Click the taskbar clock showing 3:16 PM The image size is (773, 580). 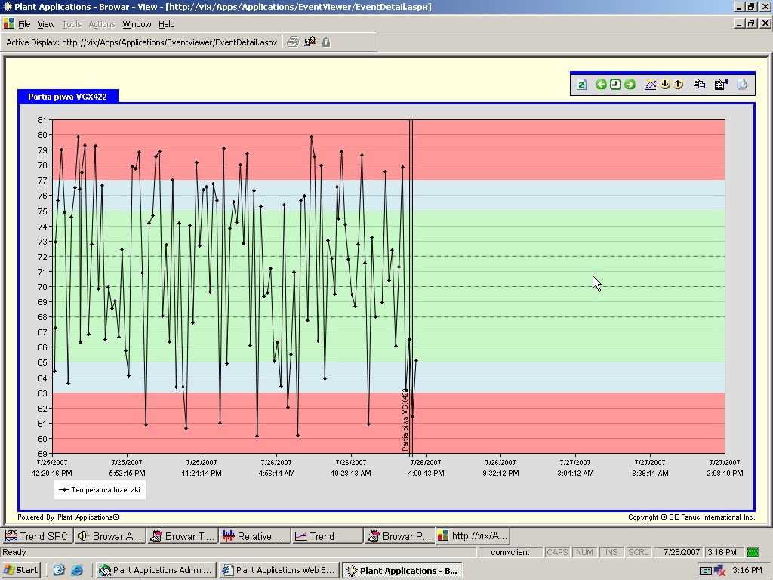click(747, 570)
